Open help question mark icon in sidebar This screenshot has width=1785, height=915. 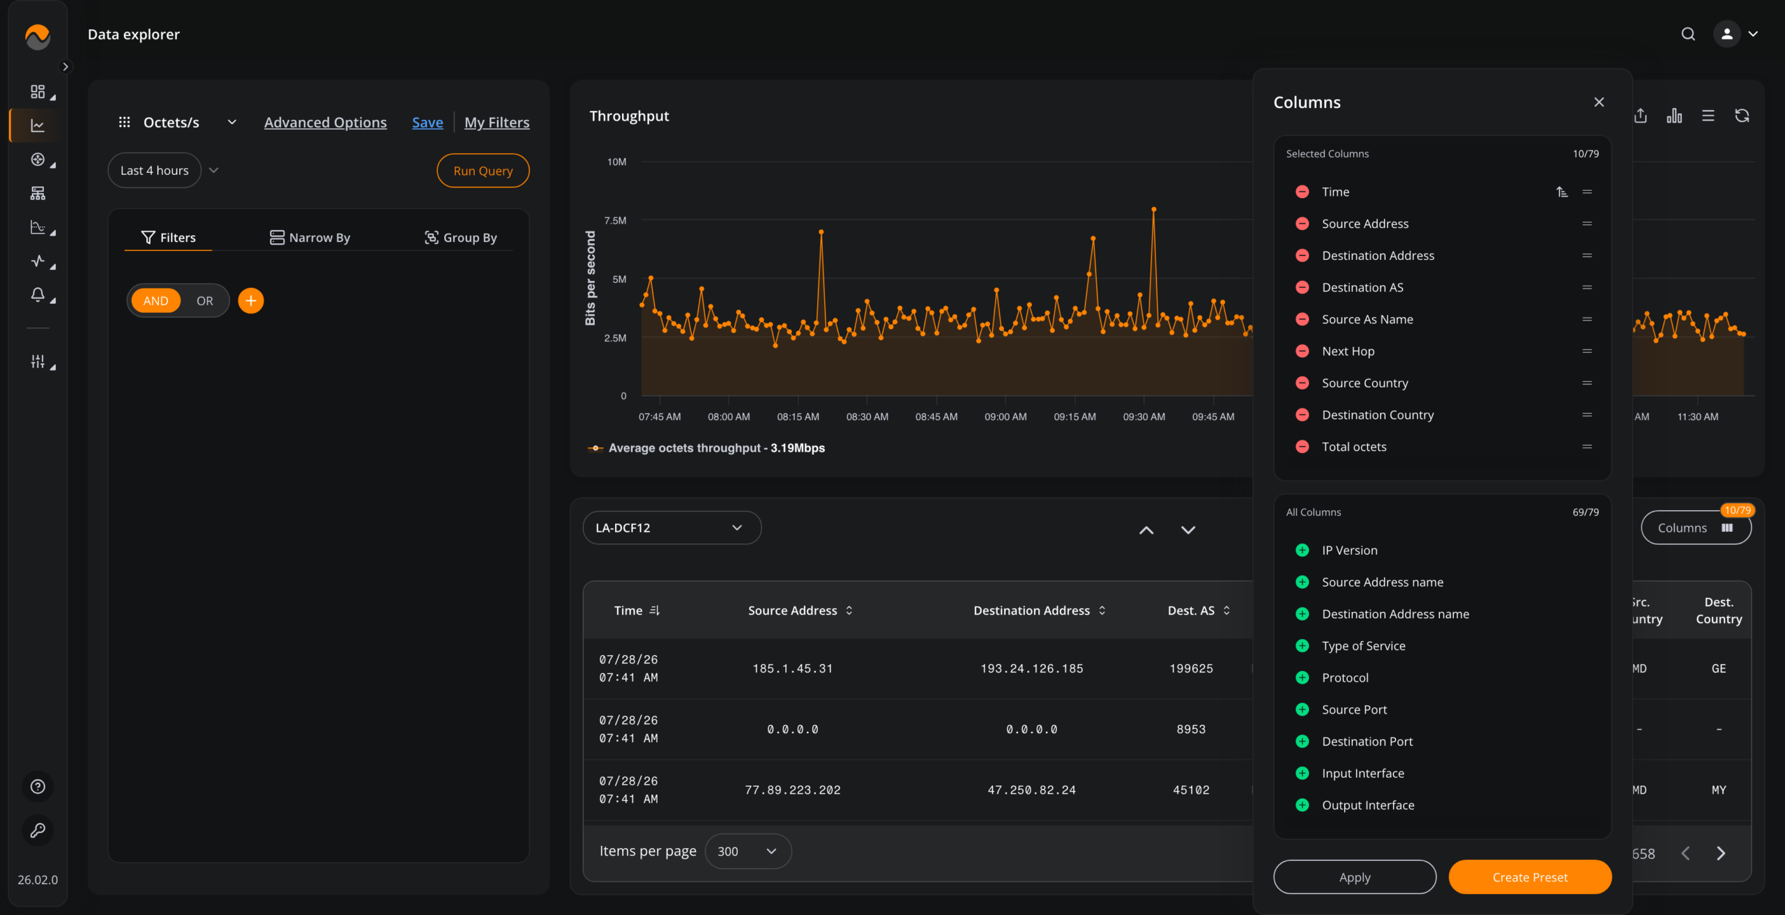(38, 786)
